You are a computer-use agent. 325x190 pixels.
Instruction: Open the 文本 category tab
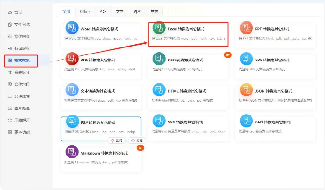pyautogui.click(x=120, y=11)
